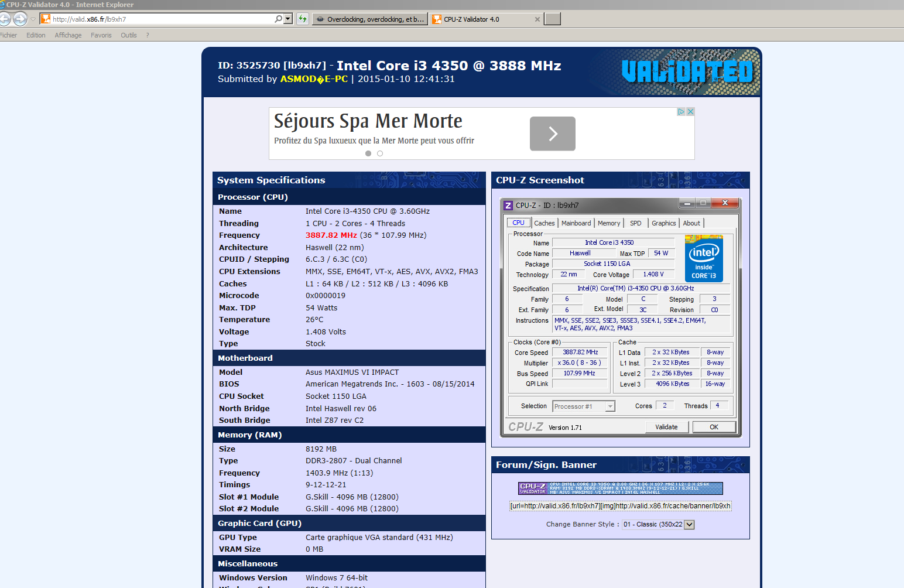Refresh the page with green arrows button
The image size is (904, 588).
(302, 19)
